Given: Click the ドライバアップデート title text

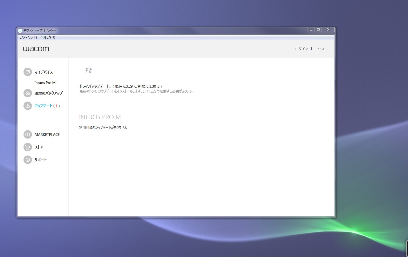Looking at the screenshot, I should click(95, 86).
